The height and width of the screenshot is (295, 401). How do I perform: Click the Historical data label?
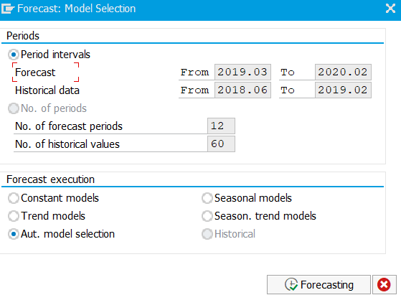point(47,90)
